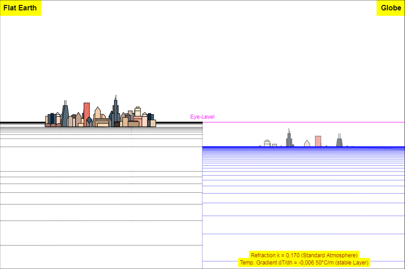The image size is (405, 269).
Task: Click the yellow Globe label
Action: 391,8
